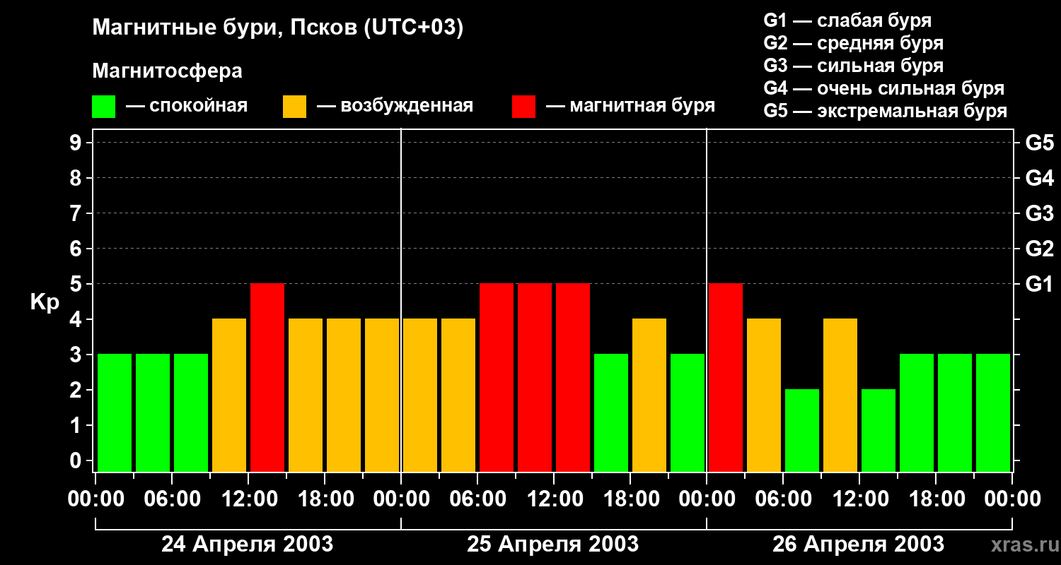Screen dimensions: 1061x565
Task: Click the green "спокойная" legend swatch
Action: (103, 107)
